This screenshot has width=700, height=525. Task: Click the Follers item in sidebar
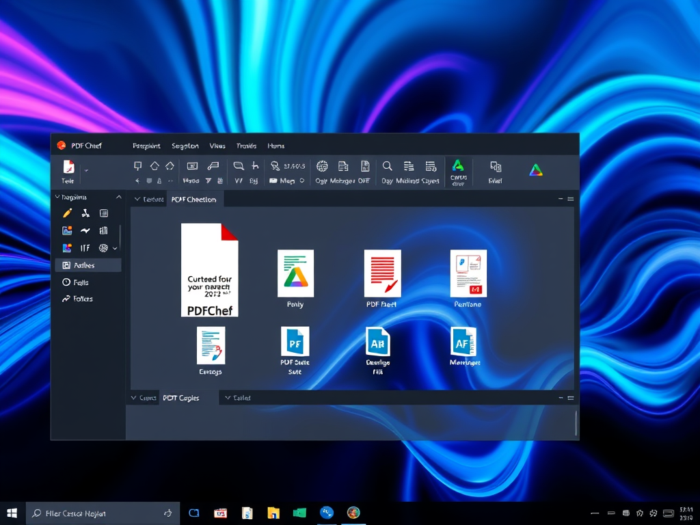tap(83, 299)
